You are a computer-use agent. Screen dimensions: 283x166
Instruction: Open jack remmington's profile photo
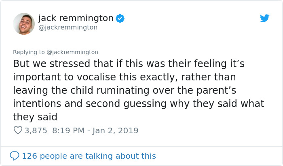(x=24, y=24)
